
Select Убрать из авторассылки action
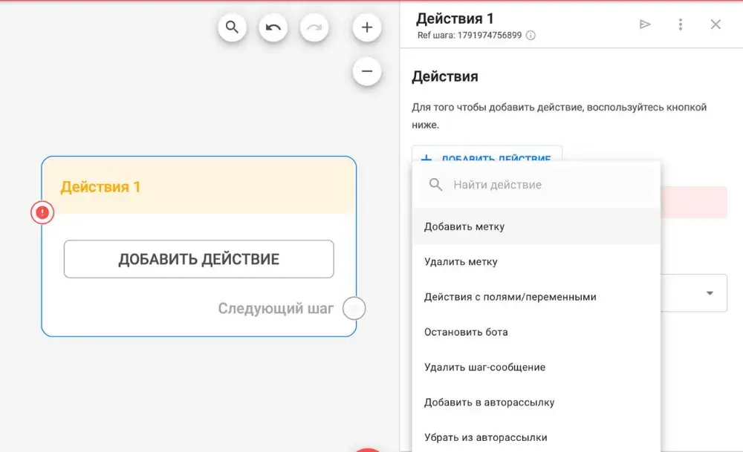536,437
